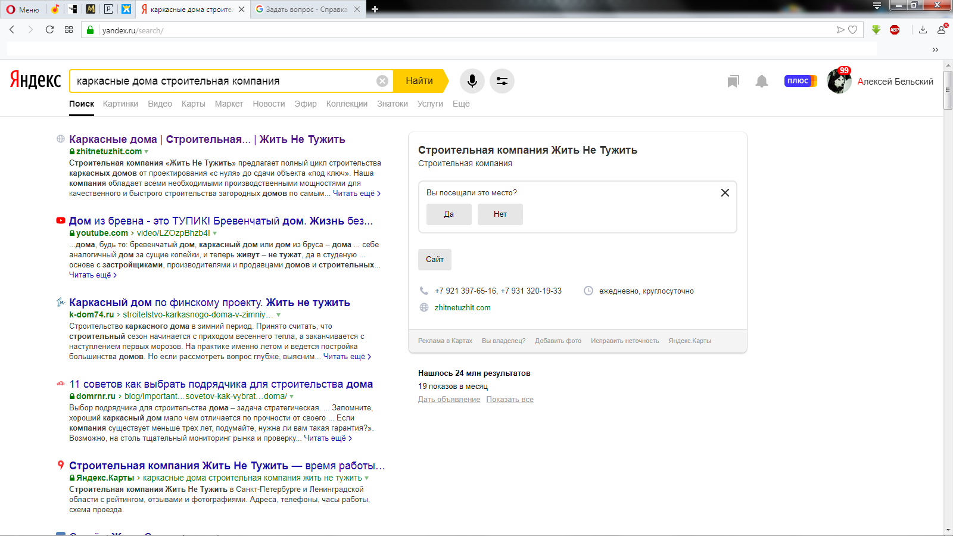Open Yandex collections bookmark icon
The width and height of the screenshot is (953, 536).
point(733,81)
